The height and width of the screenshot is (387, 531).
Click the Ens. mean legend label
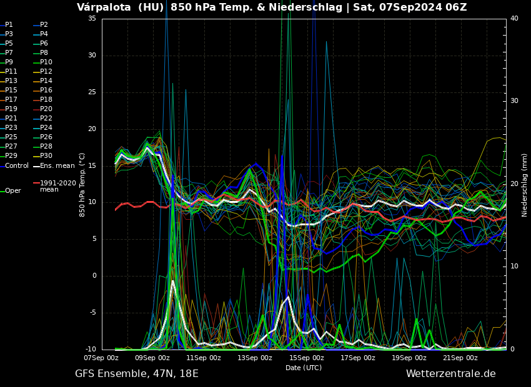click(x=57, y=166)
